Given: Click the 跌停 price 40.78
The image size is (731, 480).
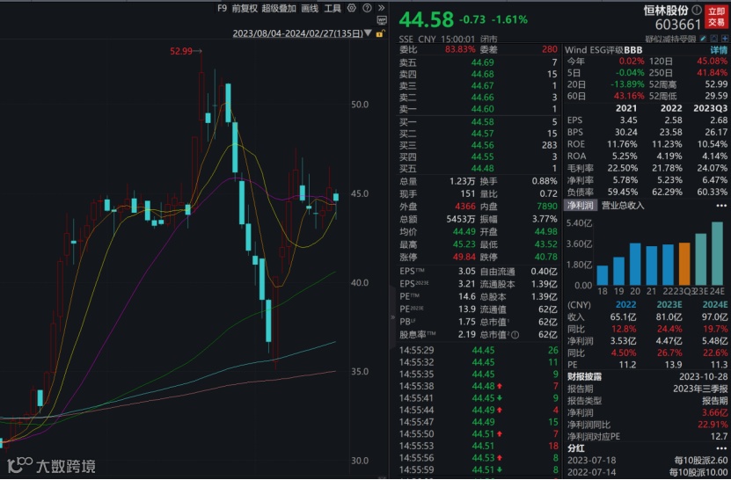Looking at the screenshot, I should coord(545,258).
